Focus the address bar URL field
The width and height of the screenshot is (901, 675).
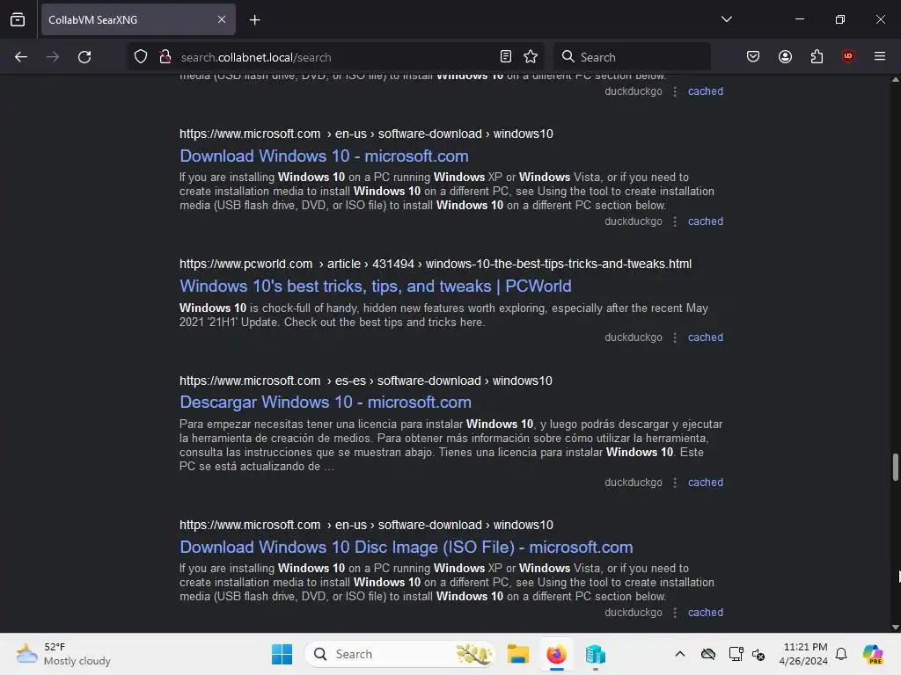tap(337, 57)
